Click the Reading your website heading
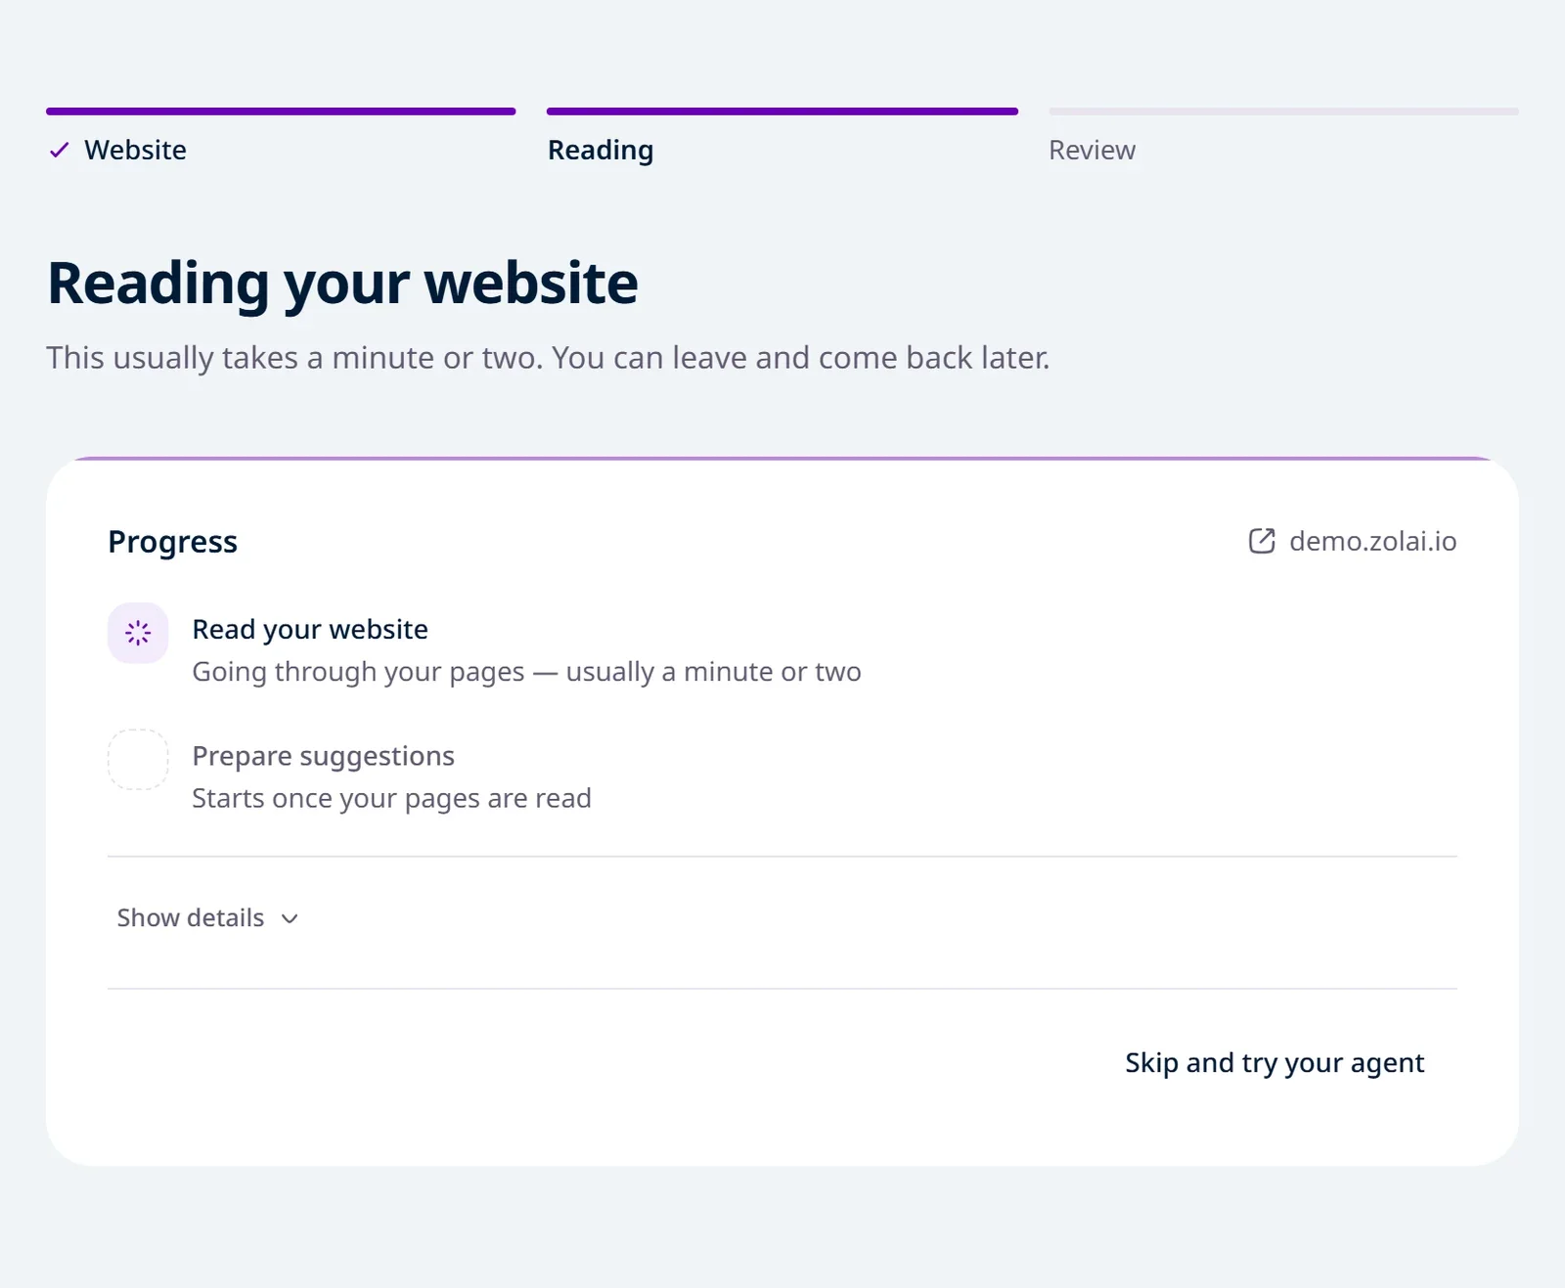 (342, 285)
